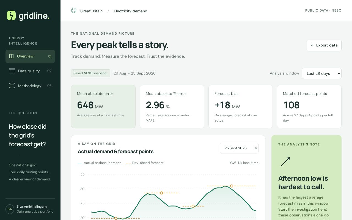Click the date range 29 Aug – 25 Sept 2026
This screenshot has height=220, width=352.
point(134,73)
